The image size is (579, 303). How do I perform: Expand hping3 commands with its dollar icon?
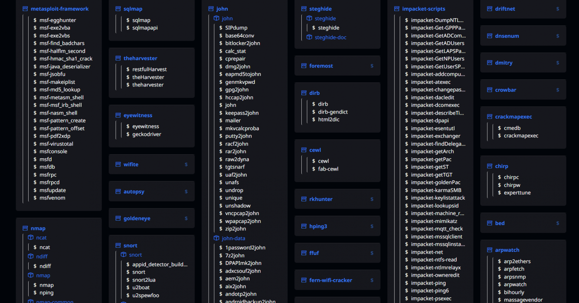coord(372,226)
